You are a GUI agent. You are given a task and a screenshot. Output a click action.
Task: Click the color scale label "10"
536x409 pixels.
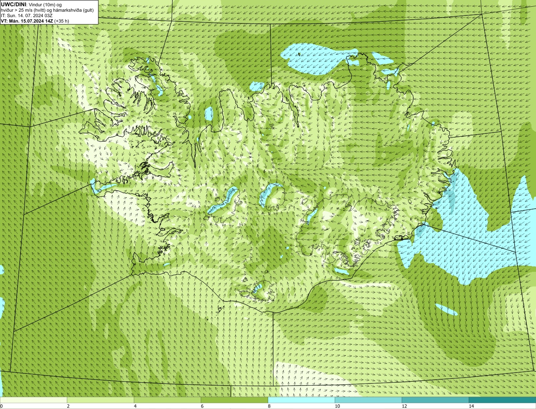[337, 406]
